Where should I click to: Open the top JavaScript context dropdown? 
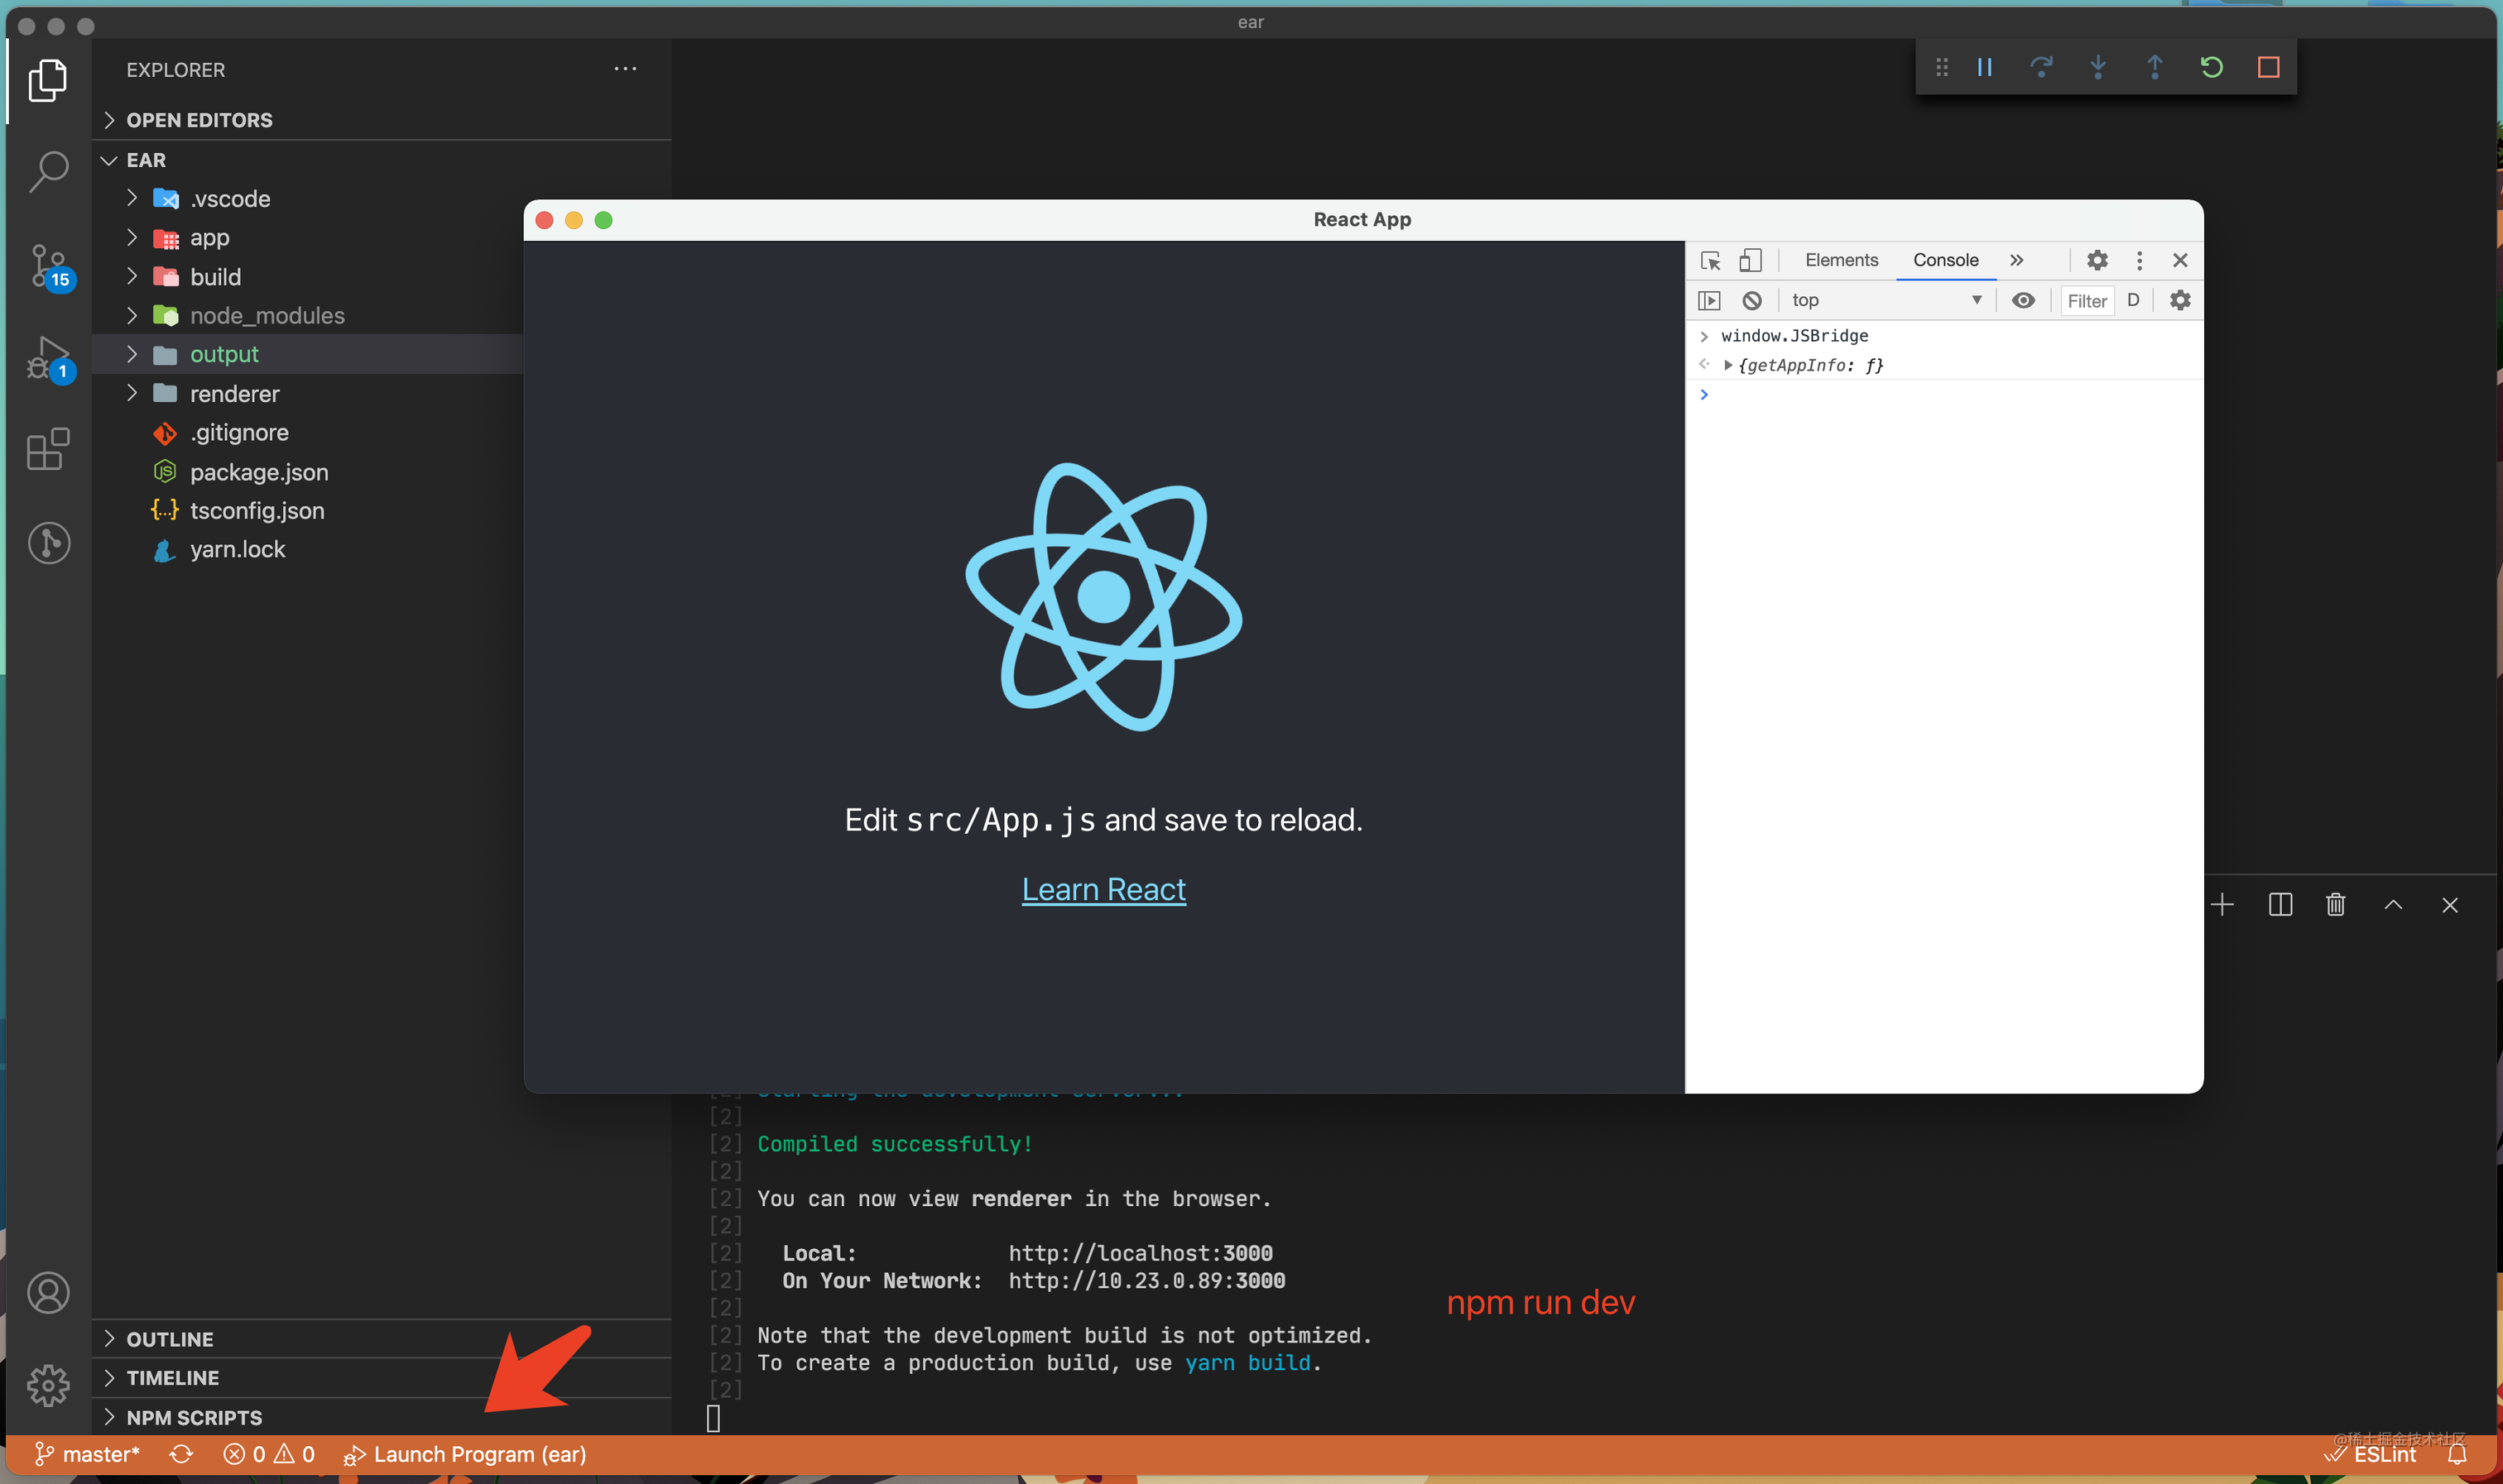click(1886, 300)
